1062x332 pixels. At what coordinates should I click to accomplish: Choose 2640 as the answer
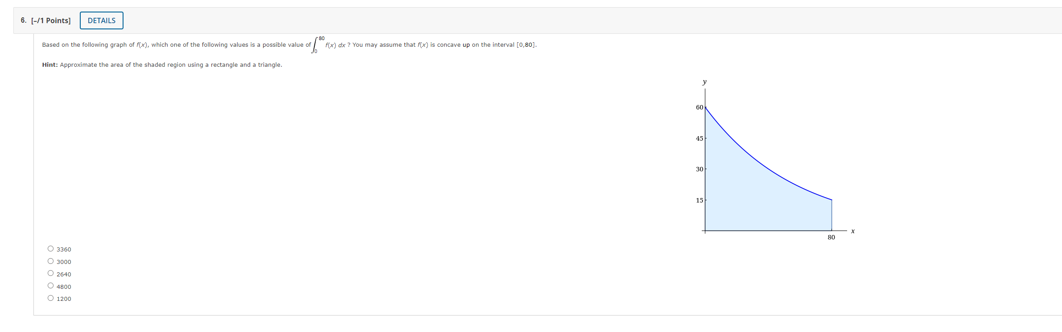pyautogui.click(x=51, y=273)
